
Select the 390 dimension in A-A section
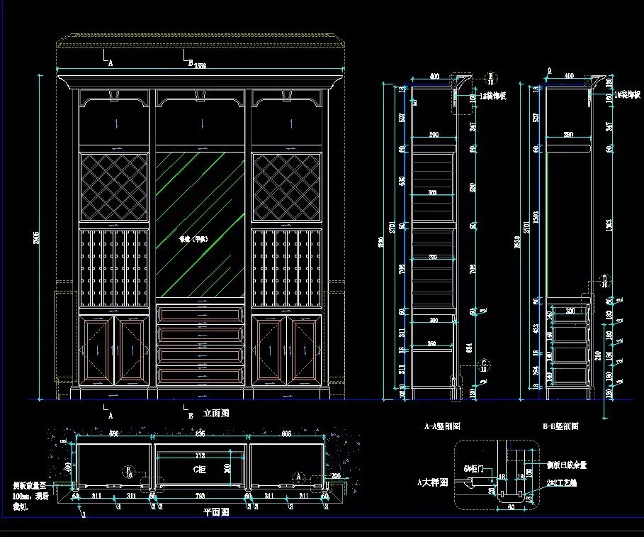click(x=434, y=135)
